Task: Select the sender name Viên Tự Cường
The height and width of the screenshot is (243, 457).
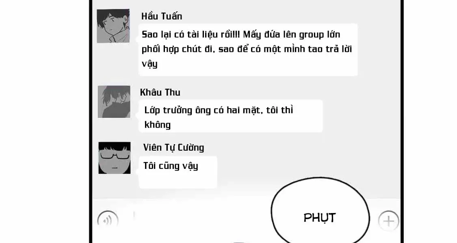Action: point(173,148)
